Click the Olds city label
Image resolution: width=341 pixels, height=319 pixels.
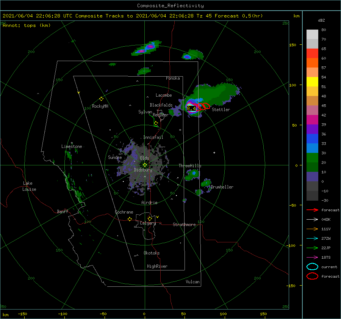pyautogui.click(x=144, y=158)
